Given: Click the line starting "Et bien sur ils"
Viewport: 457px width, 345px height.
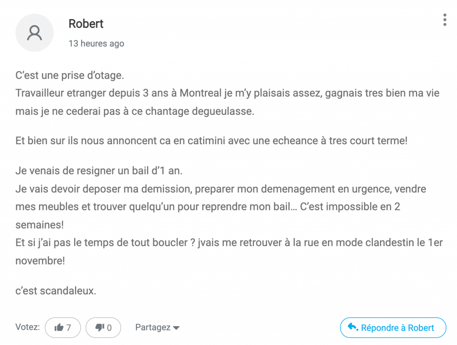Looking at the screenshot, I should point(211,141).
